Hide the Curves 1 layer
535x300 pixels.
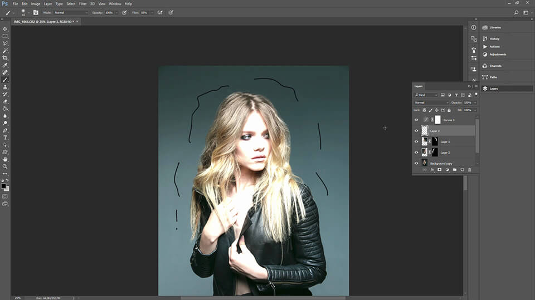(x=416, y=120)
